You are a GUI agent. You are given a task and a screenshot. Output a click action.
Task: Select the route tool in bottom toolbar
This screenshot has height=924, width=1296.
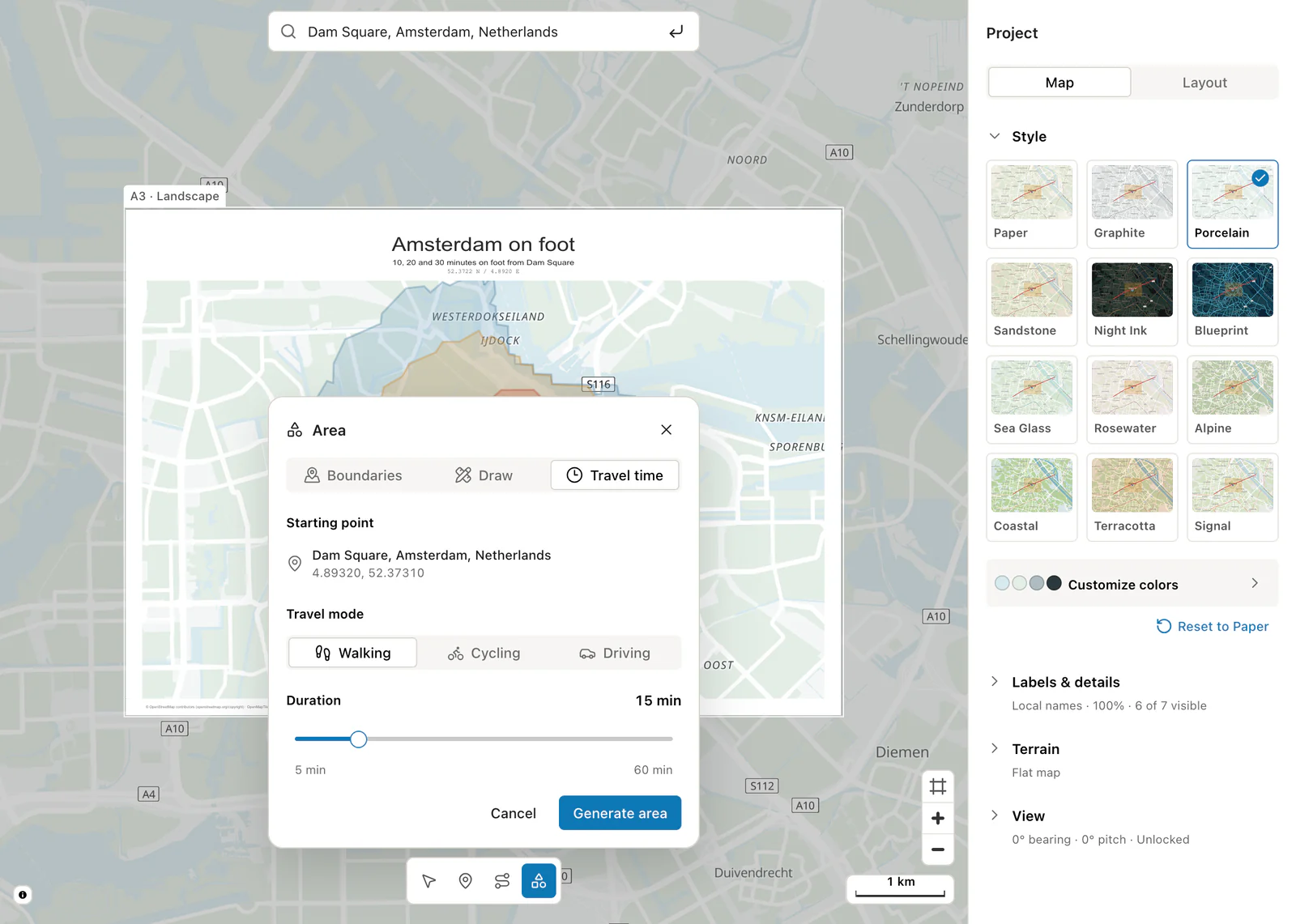[502, 881]
